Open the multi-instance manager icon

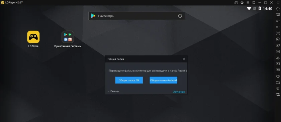(x=278, y=46)
